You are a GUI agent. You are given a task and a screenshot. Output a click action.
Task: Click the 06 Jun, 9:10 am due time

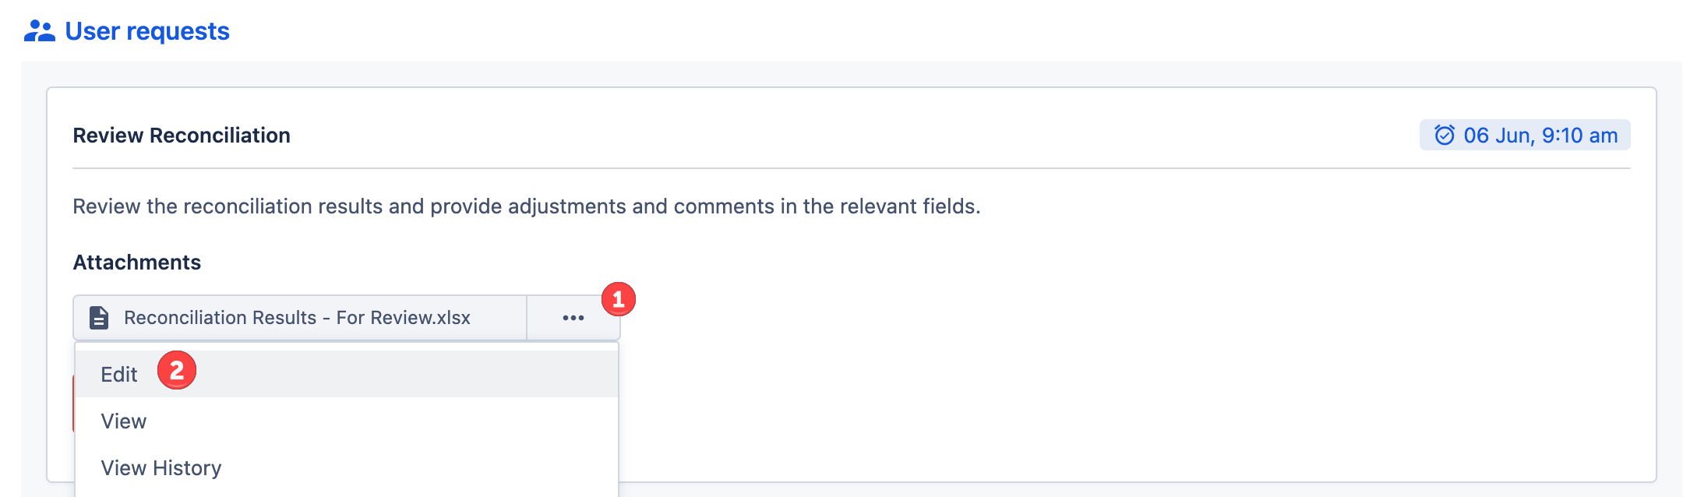[1540, 136]
